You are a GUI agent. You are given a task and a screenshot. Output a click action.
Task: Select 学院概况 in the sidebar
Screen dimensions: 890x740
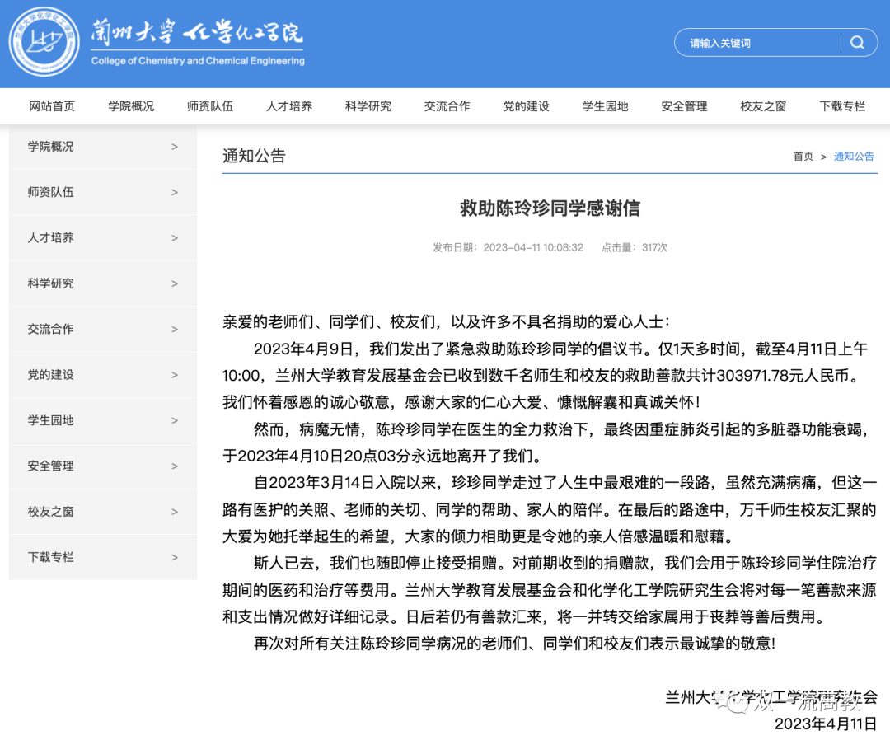pyautogui.click(x=103, y=147)
